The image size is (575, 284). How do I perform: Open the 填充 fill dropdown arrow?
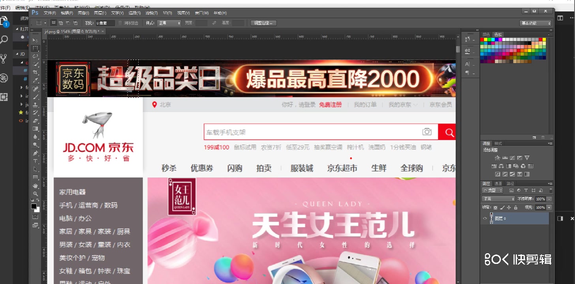pyautogui.click(x=549, y=207)
